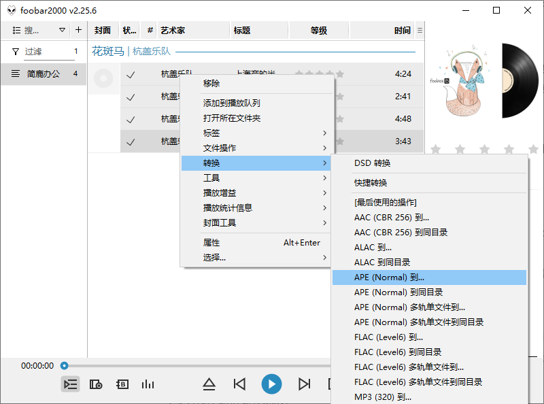Select the spectrum visualizer icon
Screen dimensions: 544x404
pos(148,384)
